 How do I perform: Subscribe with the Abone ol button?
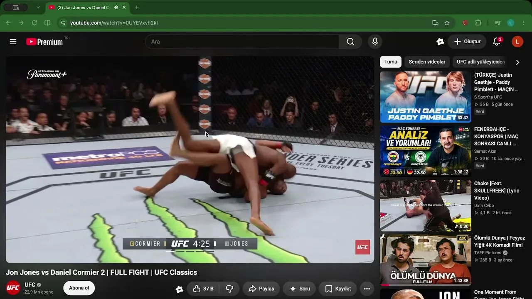coord(79,288)
